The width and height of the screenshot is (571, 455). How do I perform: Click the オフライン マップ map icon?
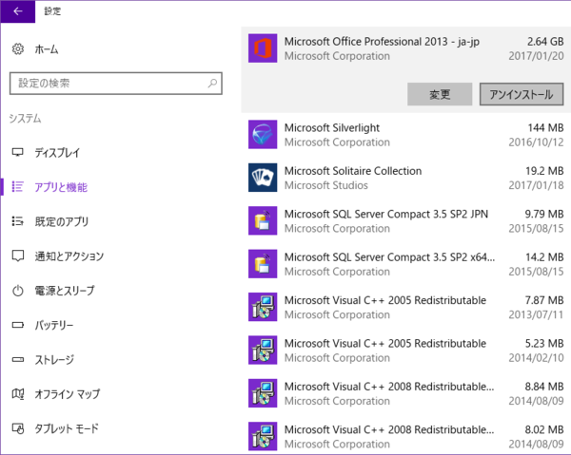coord(18,393)
